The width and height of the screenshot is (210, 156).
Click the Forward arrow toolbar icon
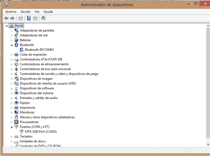click(x=12, y=18)
